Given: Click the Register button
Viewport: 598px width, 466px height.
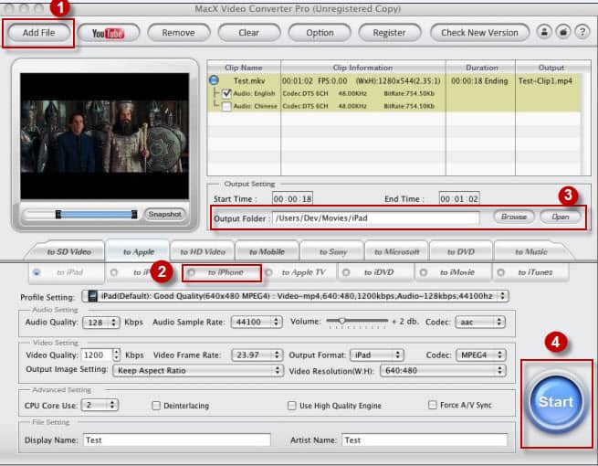Looking at the screenshot, I should (x=389, y=33).
